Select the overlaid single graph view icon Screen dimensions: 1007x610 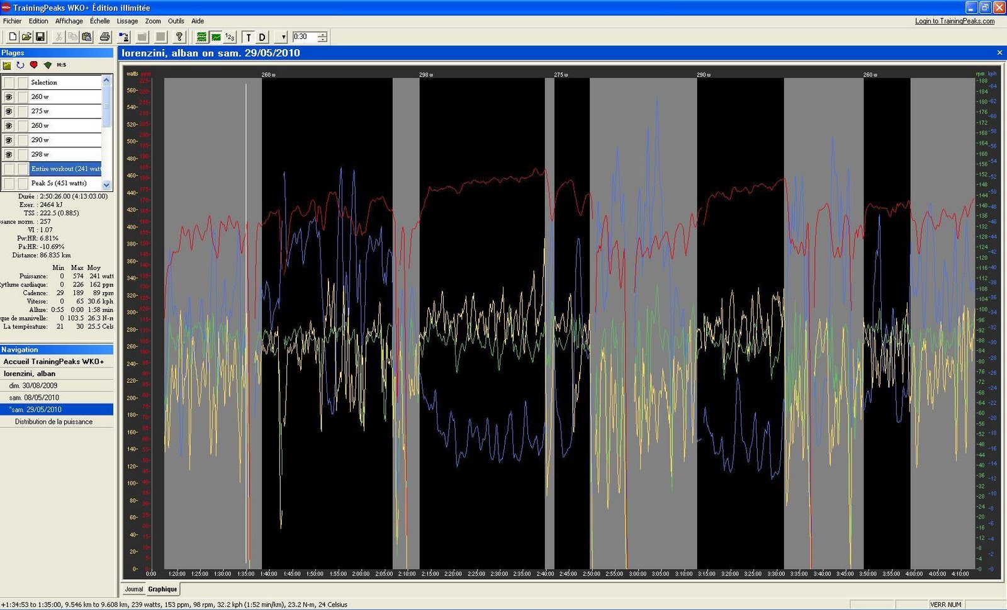coord(216,37)
